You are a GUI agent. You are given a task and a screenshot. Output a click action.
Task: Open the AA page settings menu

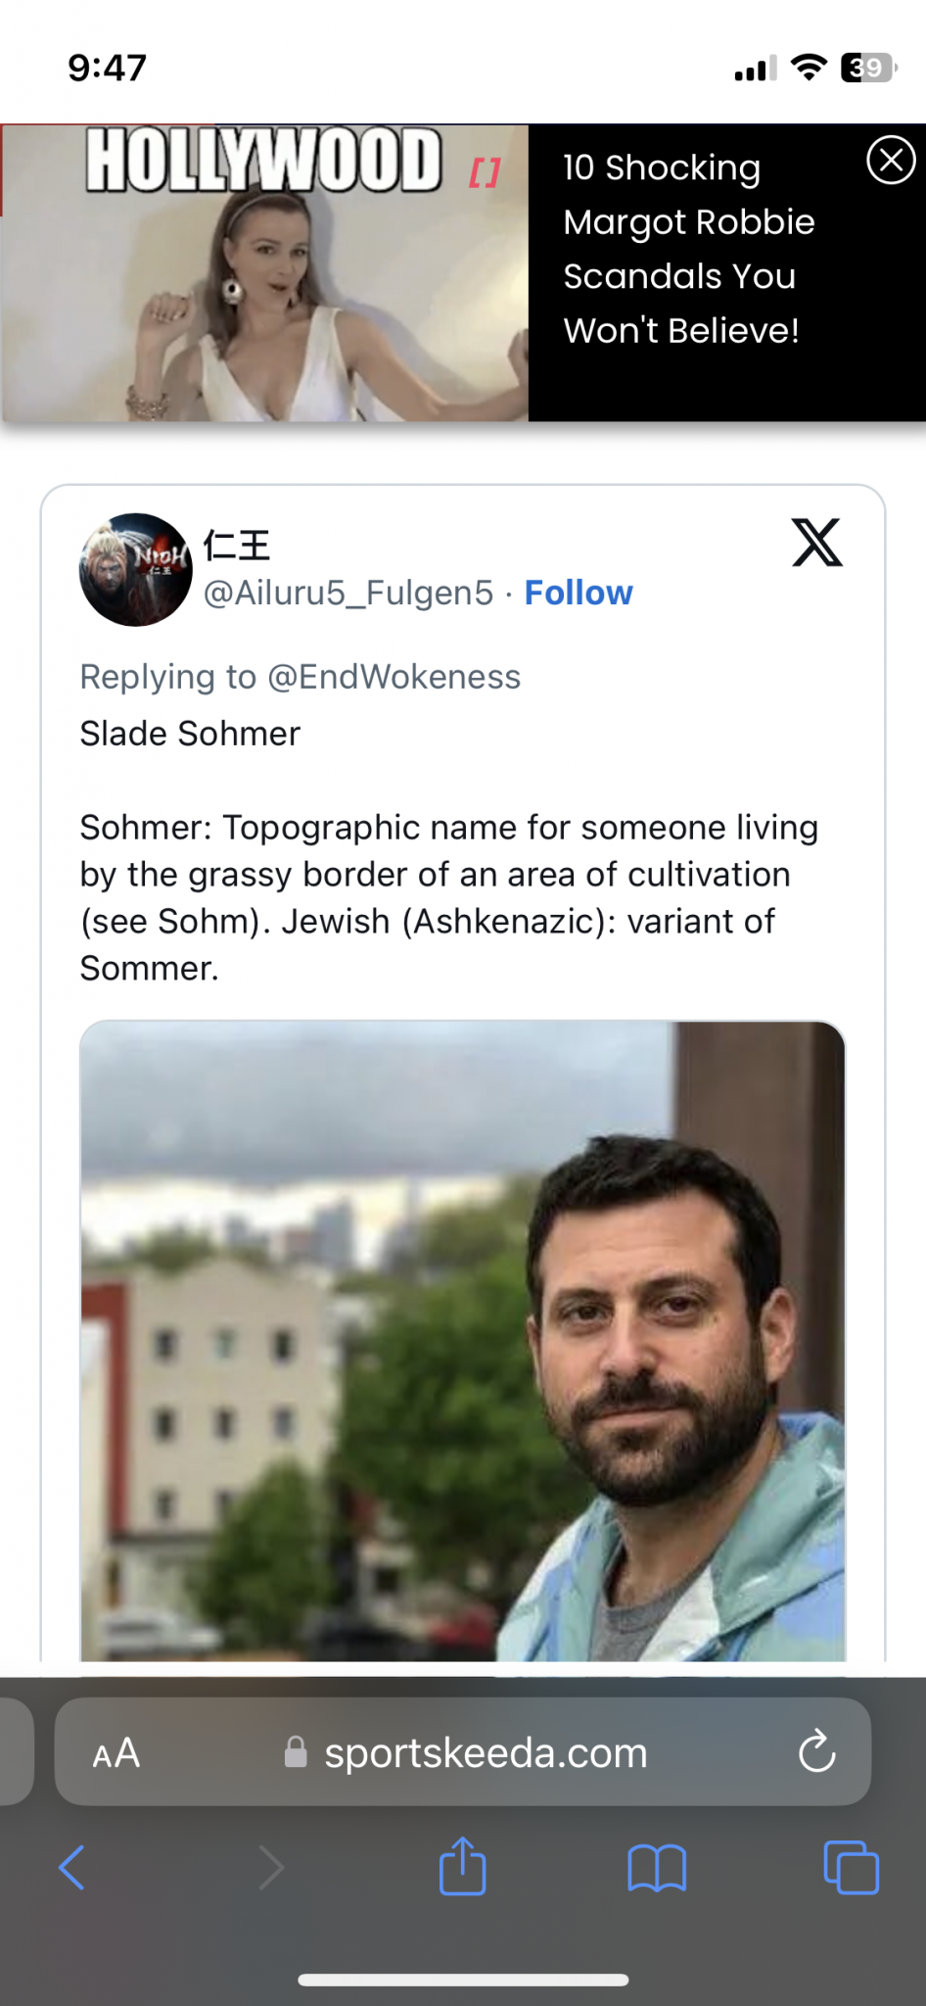116,1753
